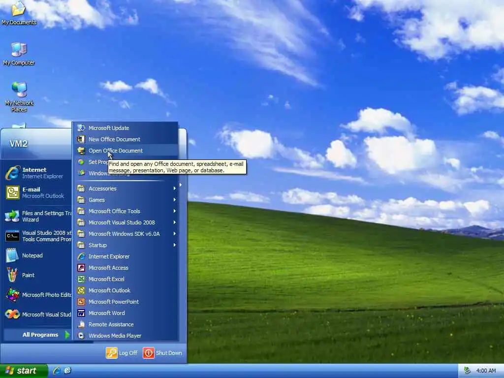This screenshot has height=378, width=504.
Task: Click the Windows Catalog globe icon
Action: point(81,173)
